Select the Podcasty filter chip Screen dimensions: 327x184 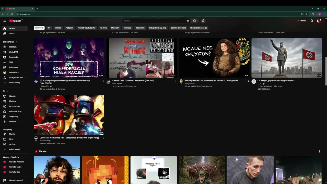(x=69, y=28)
